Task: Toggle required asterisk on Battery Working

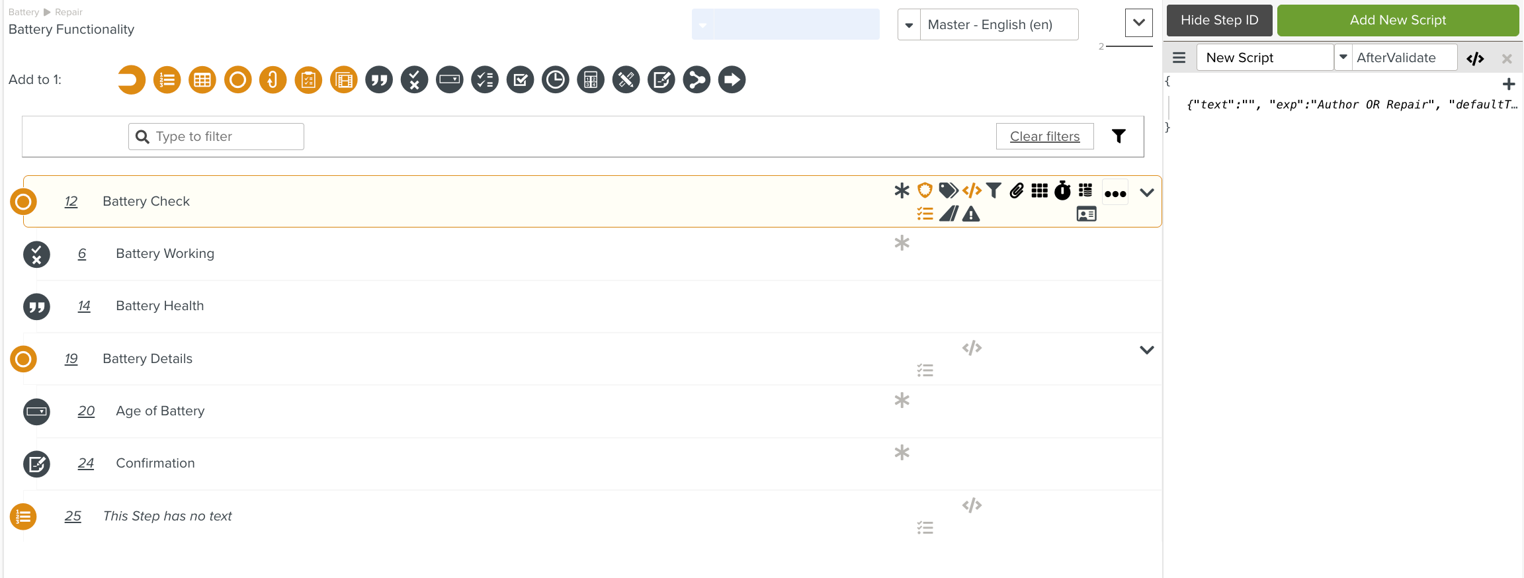Action: (902, 243)
